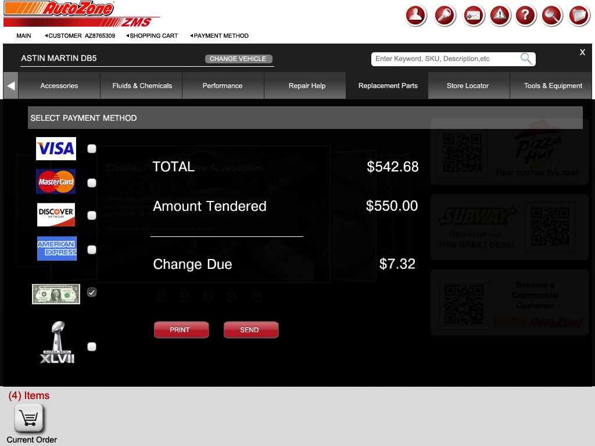Open the Tools & Equipment tab
The image size is (595, 446).
(553, 86)
